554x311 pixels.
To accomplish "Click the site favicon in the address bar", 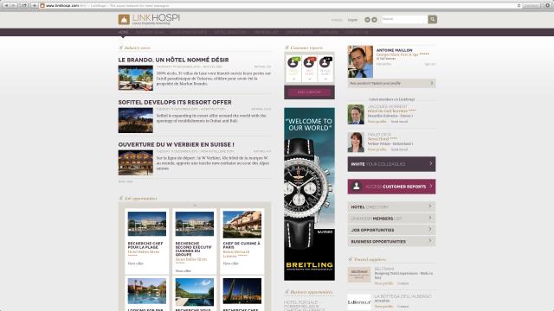I will 42,6.
